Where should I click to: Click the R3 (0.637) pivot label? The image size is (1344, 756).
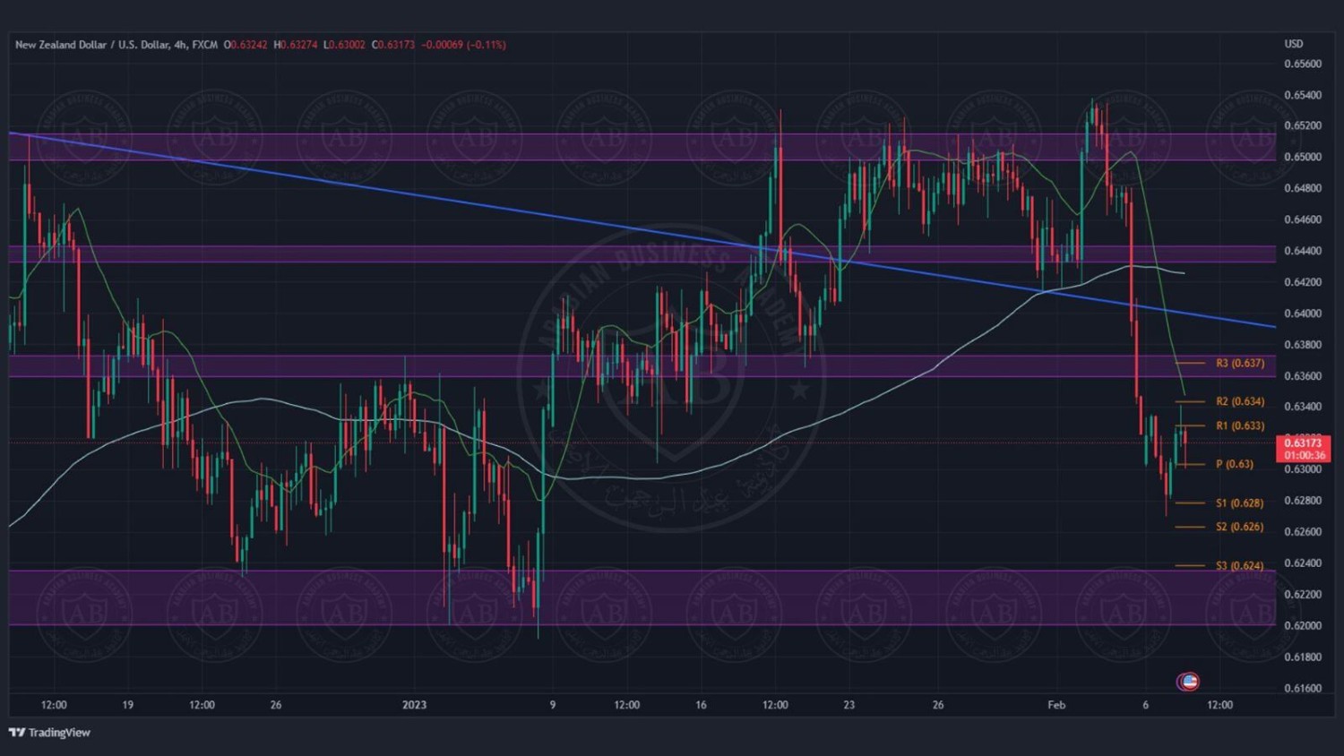click(x=1240, y=364)
